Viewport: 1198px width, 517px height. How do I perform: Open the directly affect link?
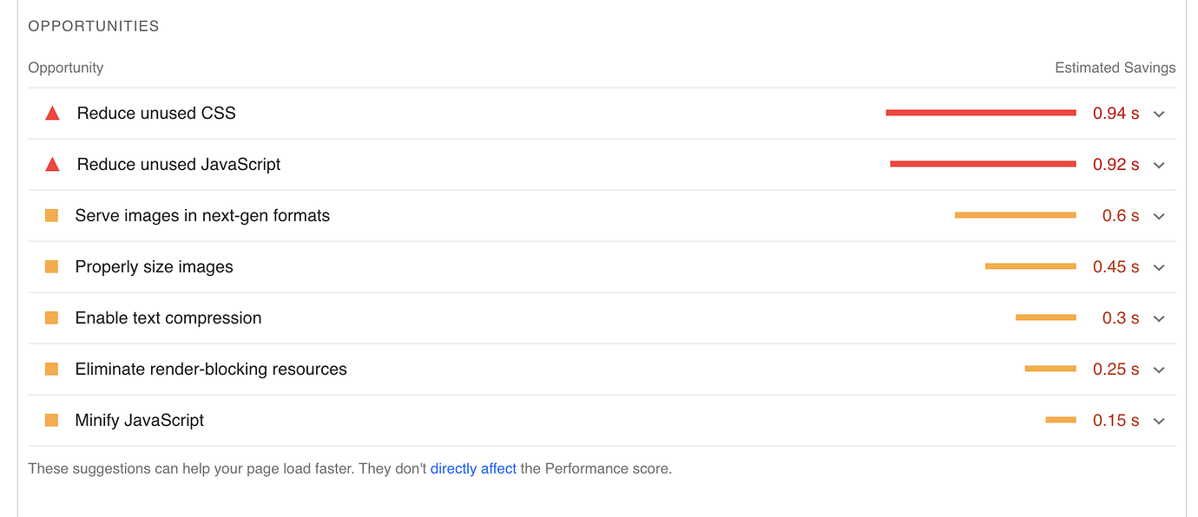473,468
